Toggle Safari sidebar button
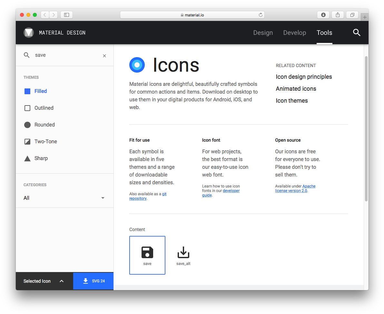384x314 pixels. tap(67, 15)
